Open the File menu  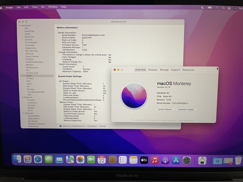point(18,7)
